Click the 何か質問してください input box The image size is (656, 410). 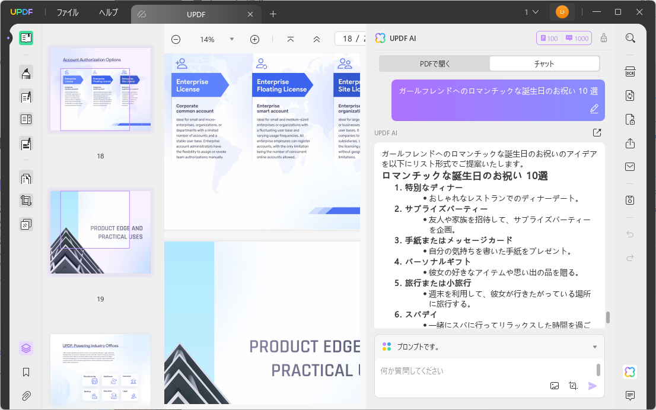(x=485, y=371)
